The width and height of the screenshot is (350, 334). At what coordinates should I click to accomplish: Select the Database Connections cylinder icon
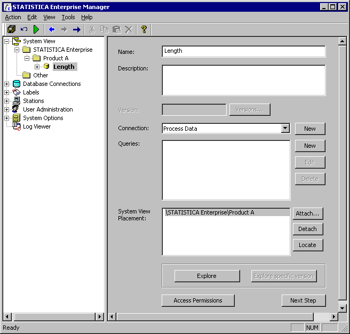(17, 84)
